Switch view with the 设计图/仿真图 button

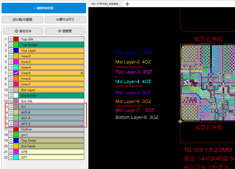click(x=22, y=20)
